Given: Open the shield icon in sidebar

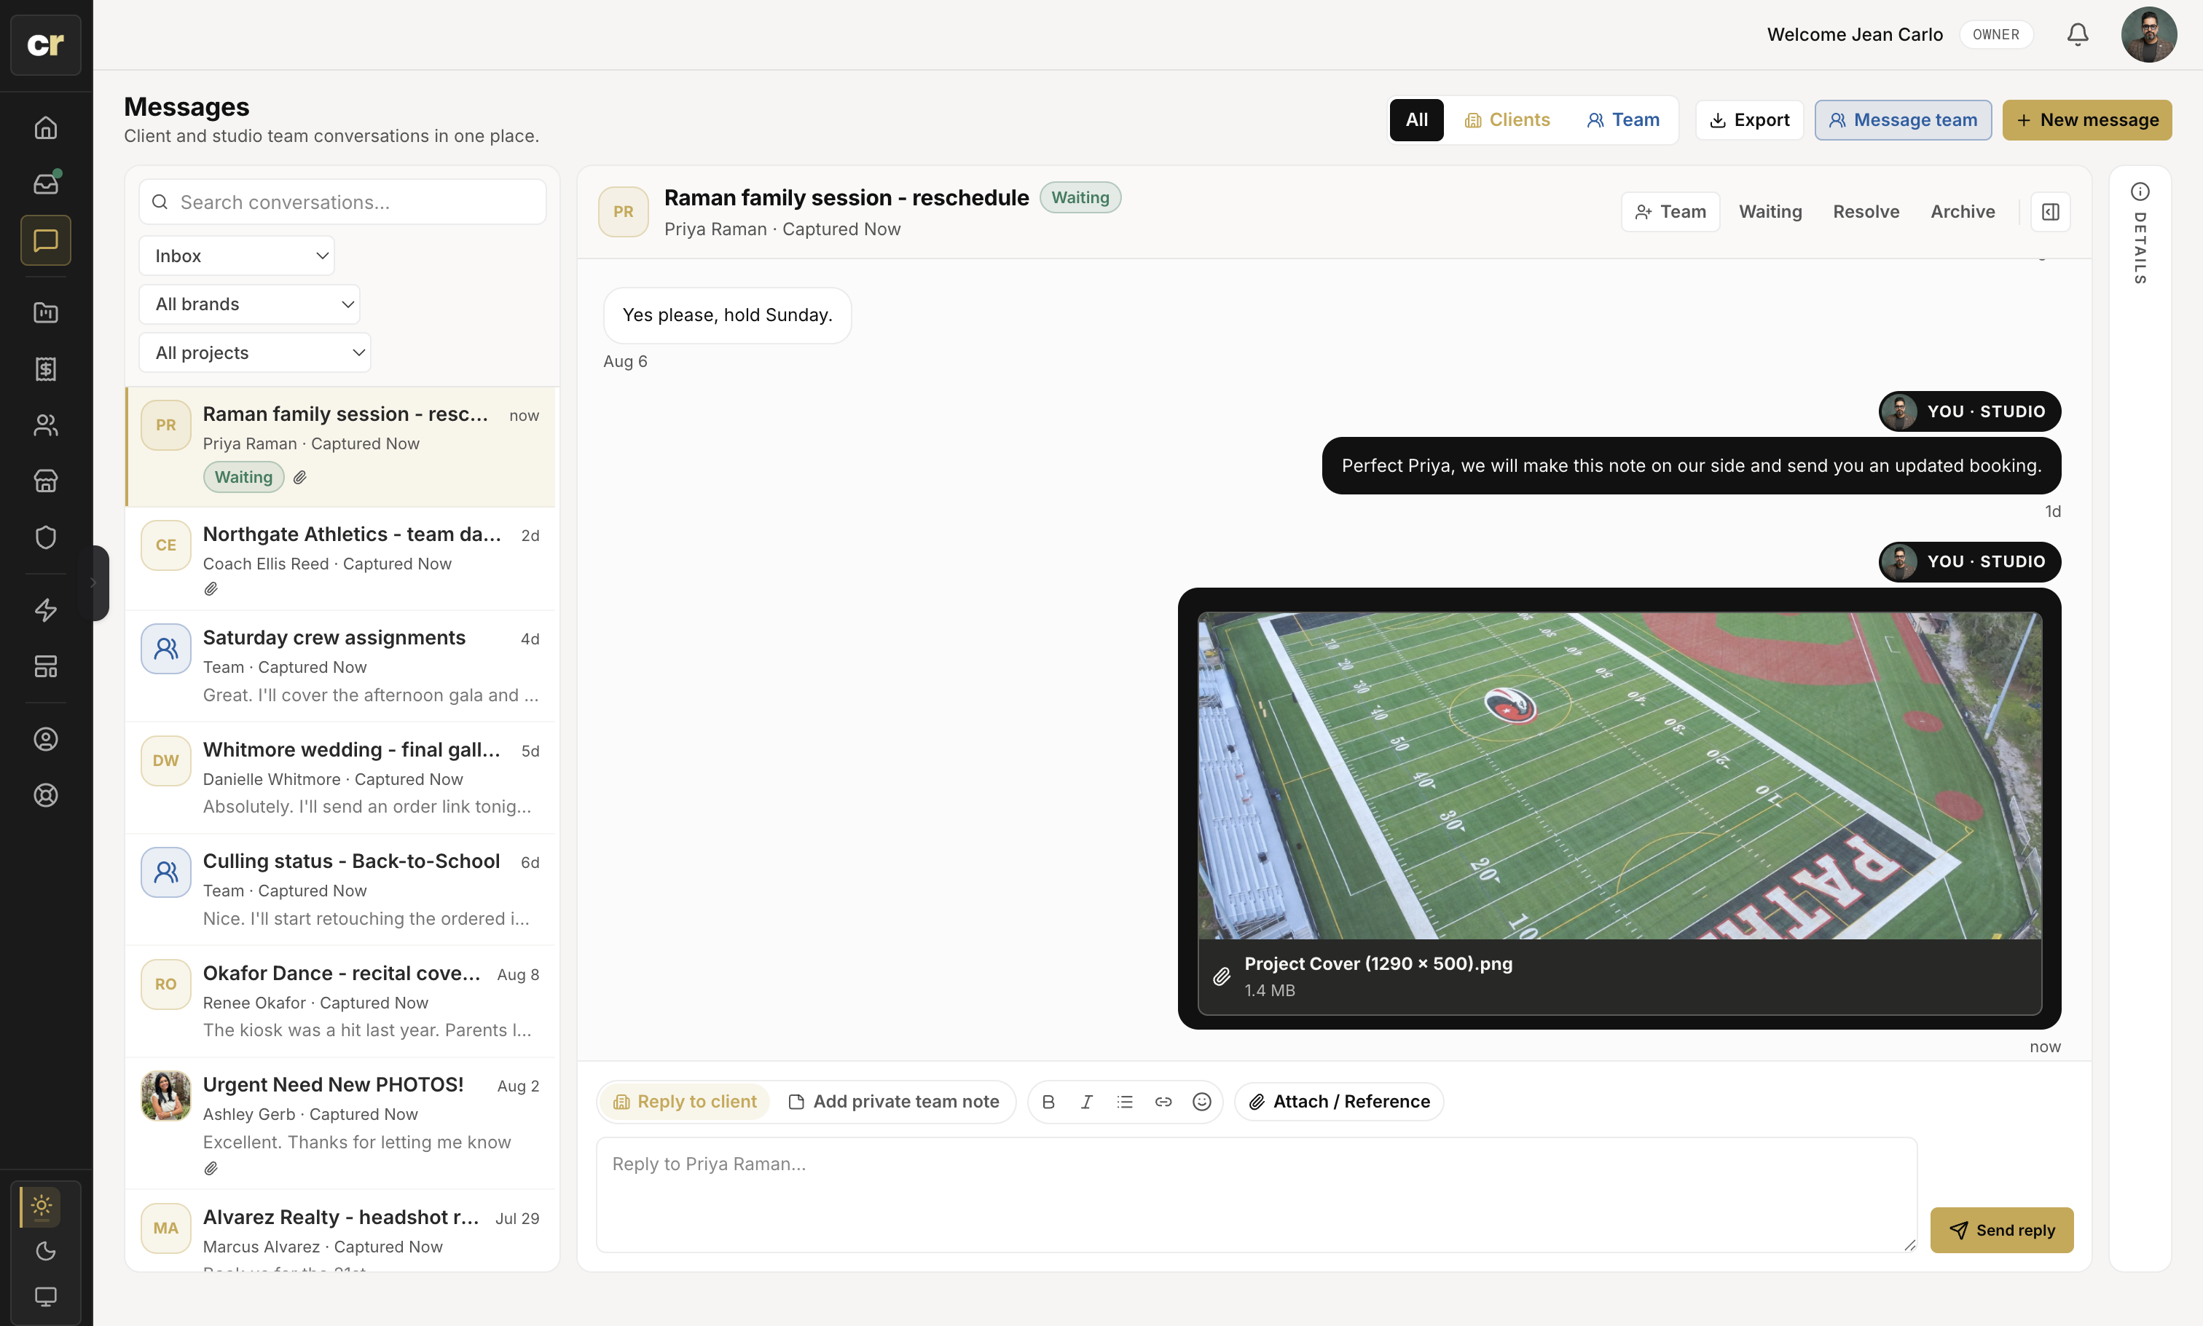Looking at the screenshot, I should click(x=46, y=538).
